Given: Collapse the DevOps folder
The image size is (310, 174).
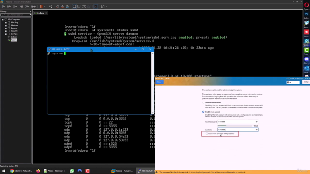Looking at the screenshot, I should pos(6,34).
